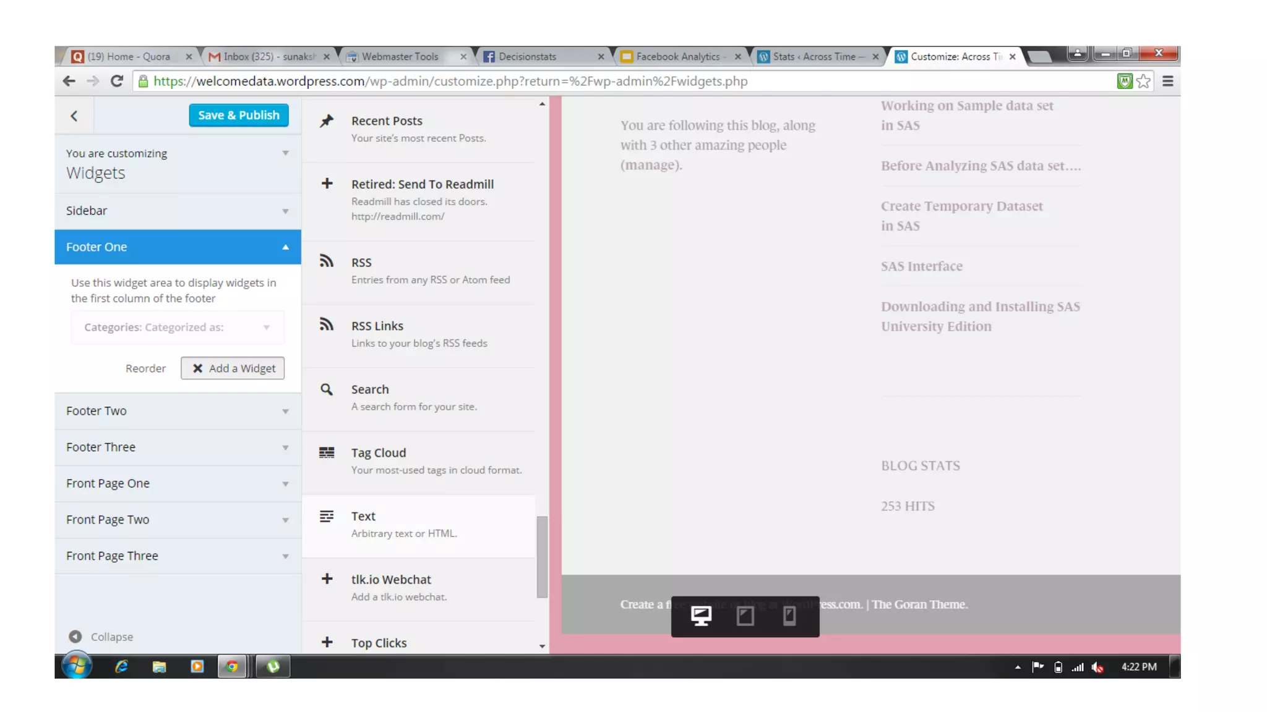Bookmark page with star icon
Viewport: 1267px width, 712px height.
tap(1143, 81)
